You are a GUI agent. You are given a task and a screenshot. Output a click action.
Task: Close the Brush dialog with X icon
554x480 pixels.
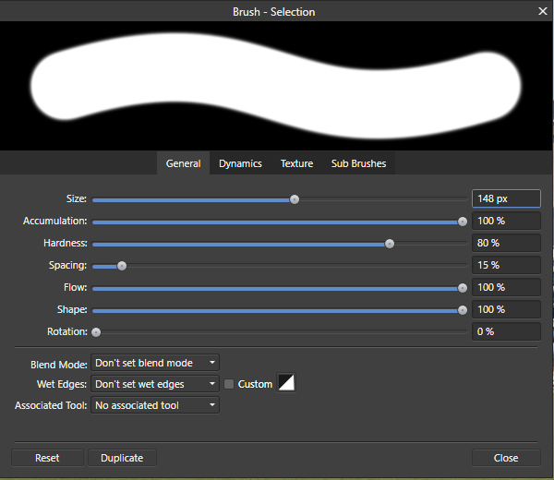(543, 10)
